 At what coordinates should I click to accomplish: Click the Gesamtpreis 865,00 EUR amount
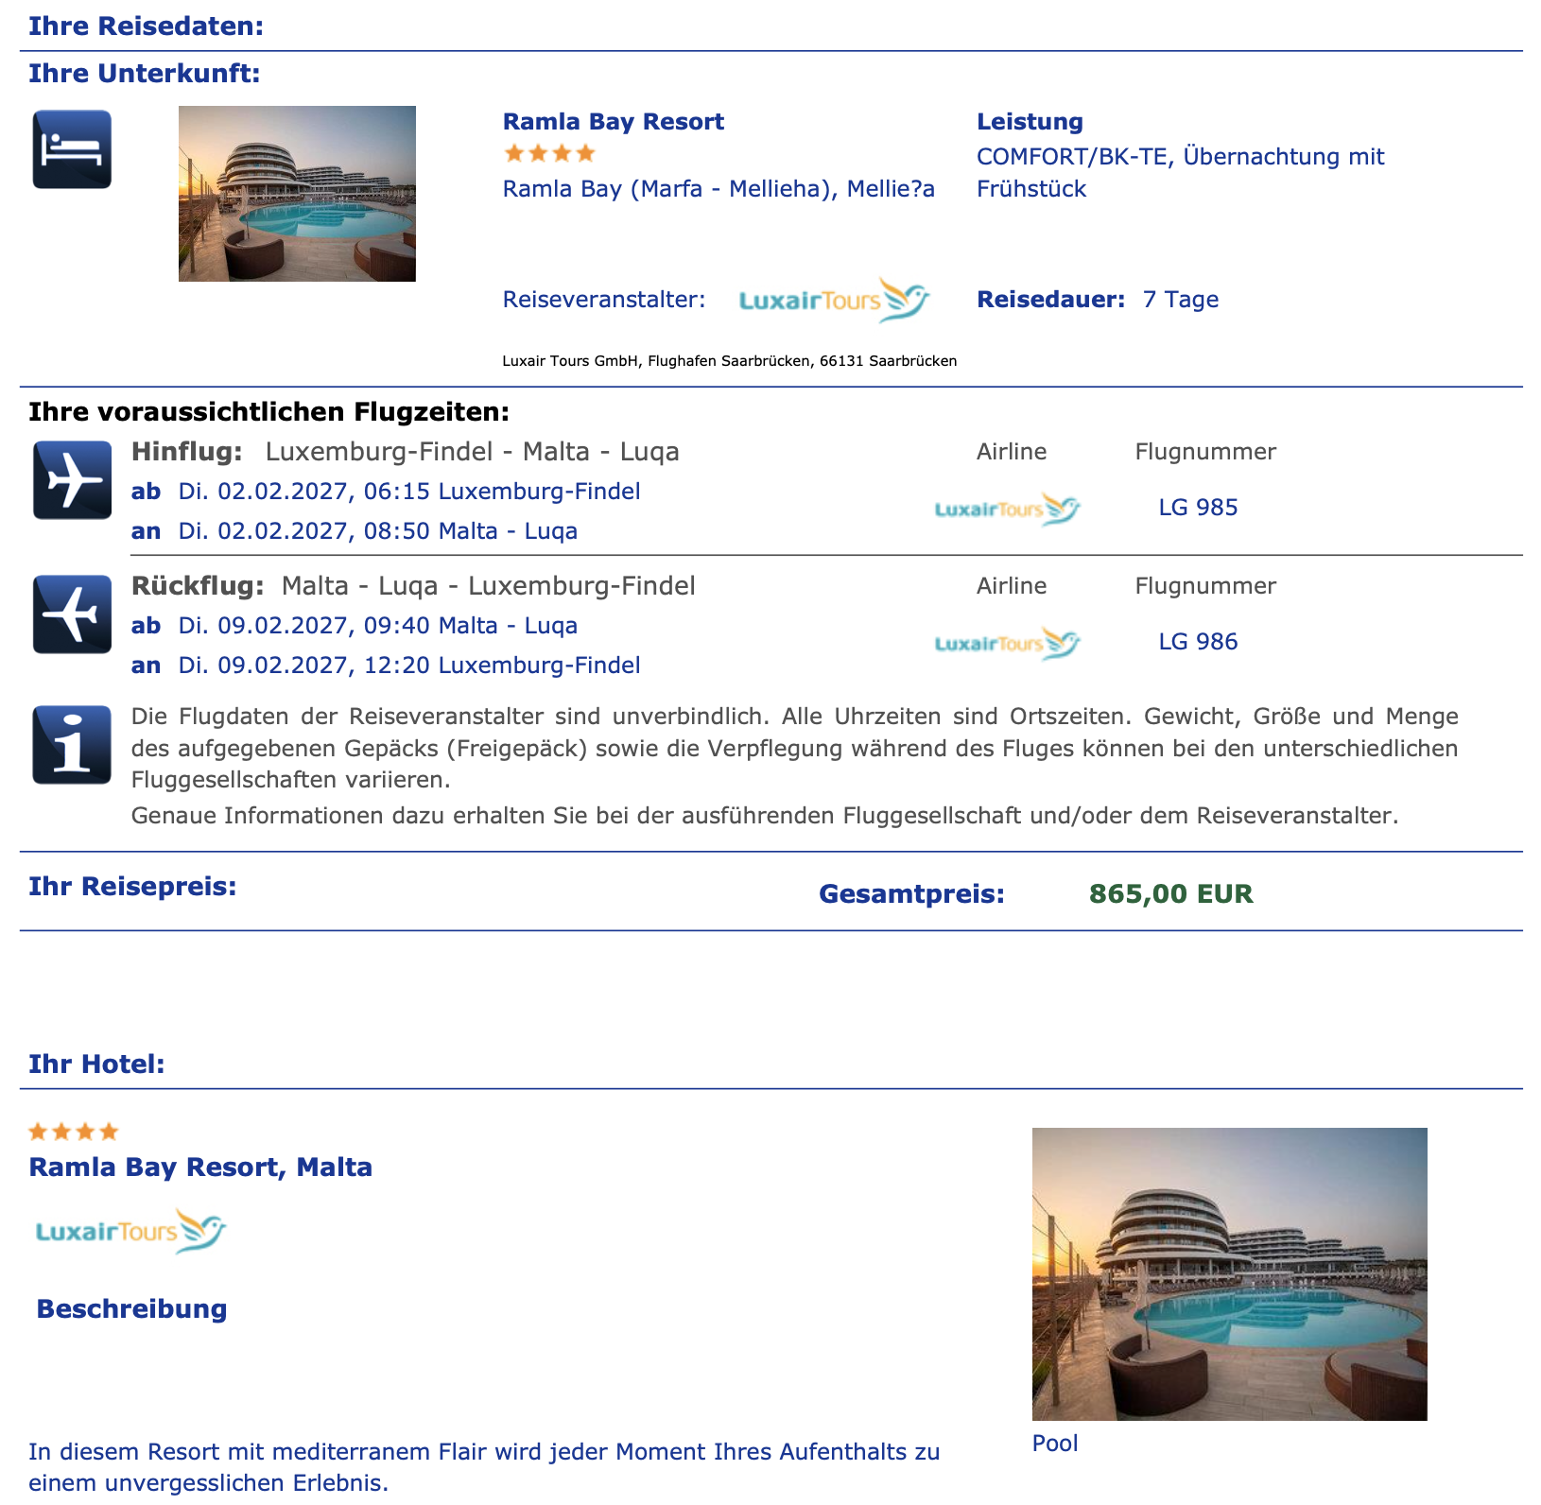[x=1170, y=894]
